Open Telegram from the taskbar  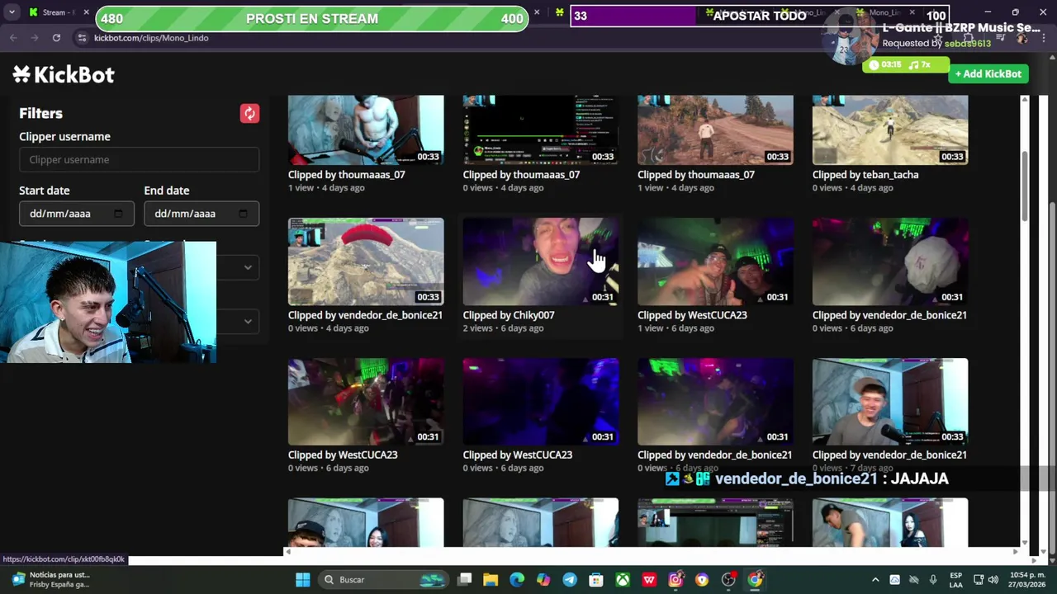point(570,579)
